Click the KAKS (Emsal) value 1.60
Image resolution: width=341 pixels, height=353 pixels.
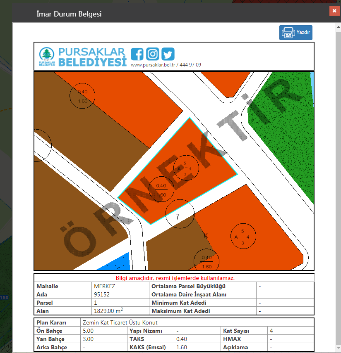(182, 347)
